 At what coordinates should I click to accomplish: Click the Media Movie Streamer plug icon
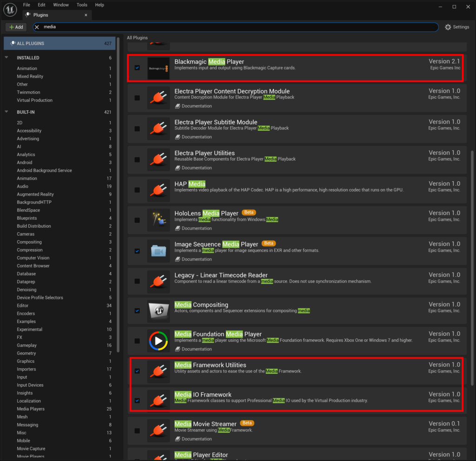[x=159, y=431]
